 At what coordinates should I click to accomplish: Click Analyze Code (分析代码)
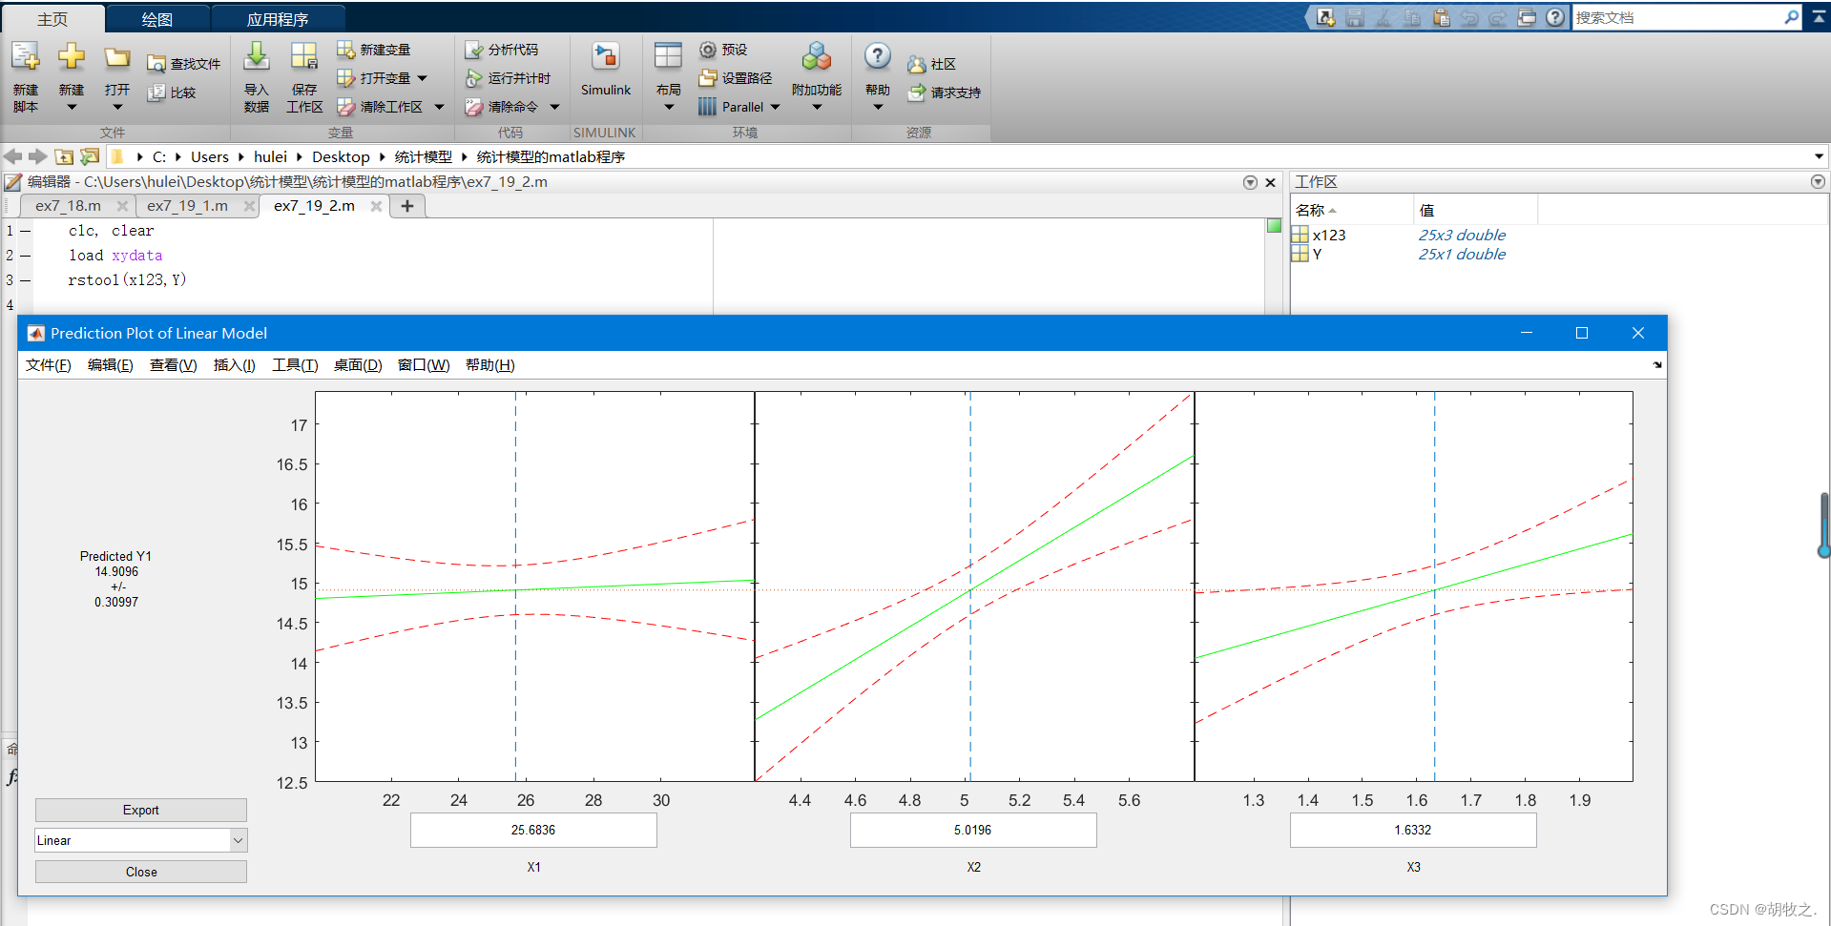[502, 50]
